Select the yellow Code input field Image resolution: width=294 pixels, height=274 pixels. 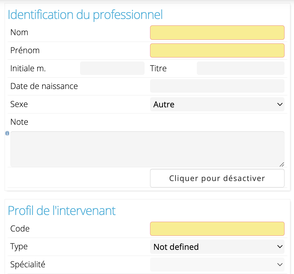(x=217, y=229)
